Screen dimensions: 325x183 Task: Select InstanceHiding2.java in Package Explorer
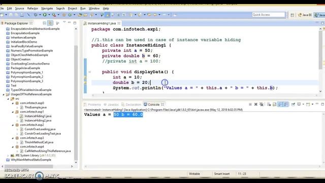(38, 120)
